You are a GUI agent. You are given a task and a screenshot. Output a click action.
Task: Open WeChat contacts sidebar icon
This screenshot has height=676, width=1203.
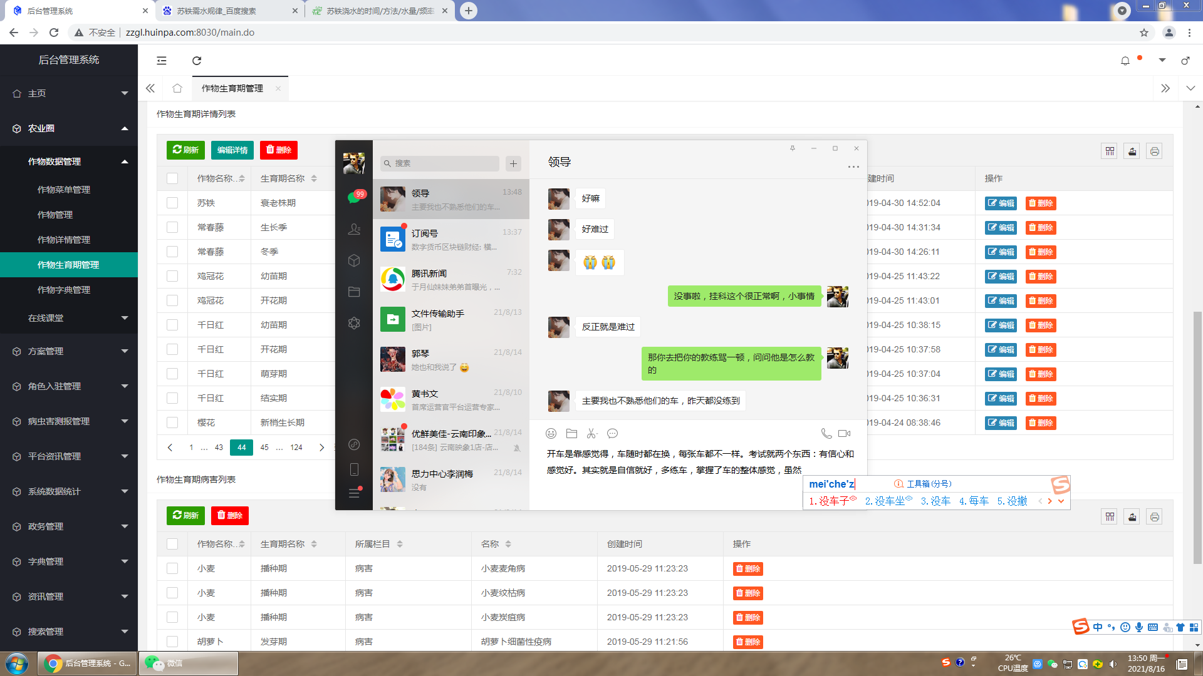(354, 229)
